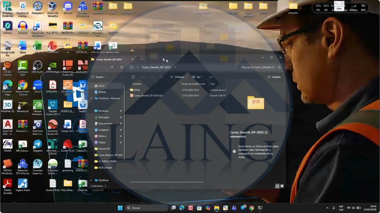Open Datamine Studio OP shortcut
Viewport: 380px width, 213px height.
pyautogui.click(x=53, y=128)
